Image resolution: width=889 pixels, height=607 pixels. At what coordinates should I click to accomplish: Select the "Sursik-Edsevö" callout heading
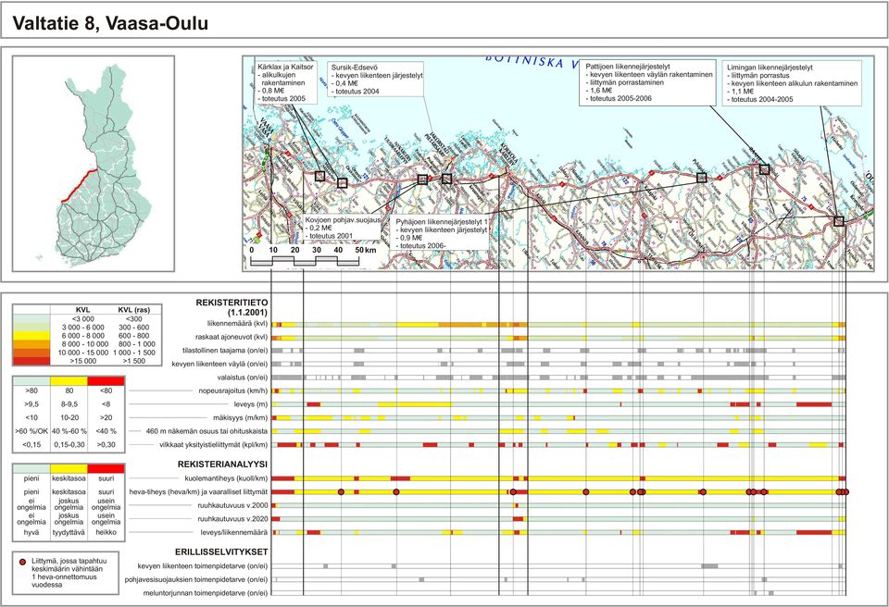(x=355, y=68)
